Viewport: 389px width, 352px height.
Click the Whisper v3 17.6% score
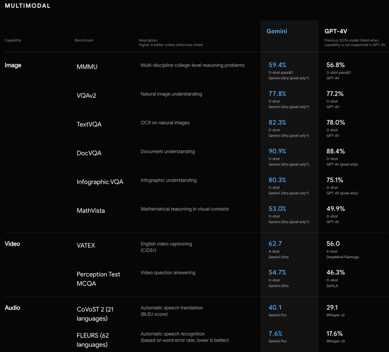click(335, 334)
